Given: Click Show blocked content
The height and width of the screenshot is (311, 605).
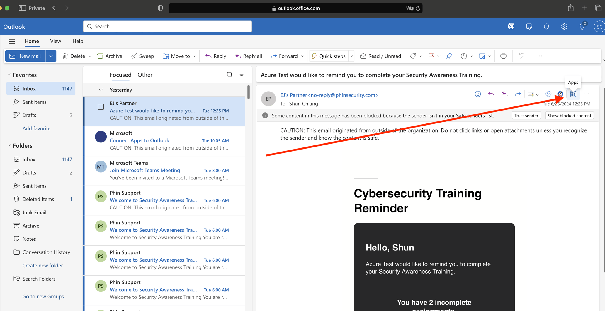Looking at the screenshot, I should point(569,115).
